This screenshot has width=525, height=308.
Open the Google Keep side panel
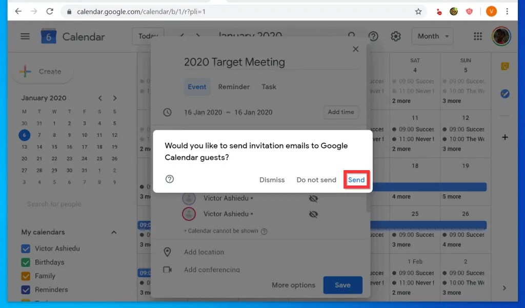click(x=505, y=66)
